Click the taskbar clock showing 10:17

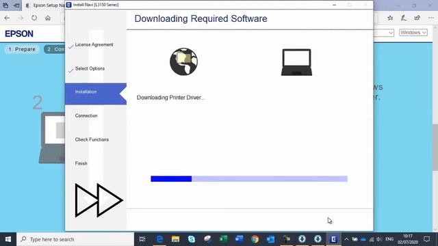[408, 239]
